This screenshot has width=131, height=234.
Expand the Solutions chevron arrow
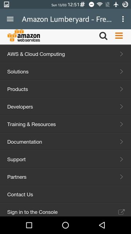[x=121, y=72]
